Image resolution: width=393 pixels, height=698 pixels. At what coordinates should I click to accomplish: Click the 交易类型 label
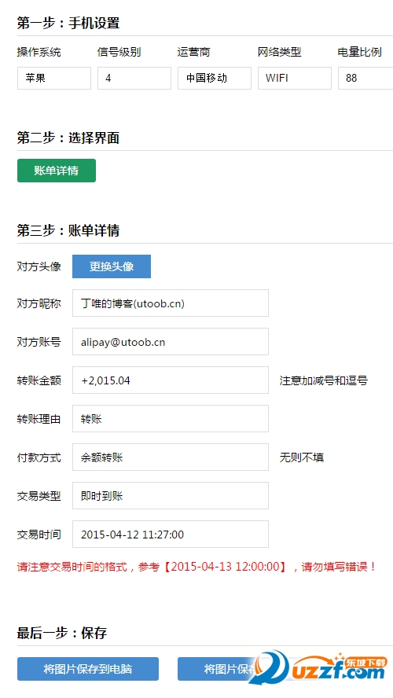[x=39, y=496]
